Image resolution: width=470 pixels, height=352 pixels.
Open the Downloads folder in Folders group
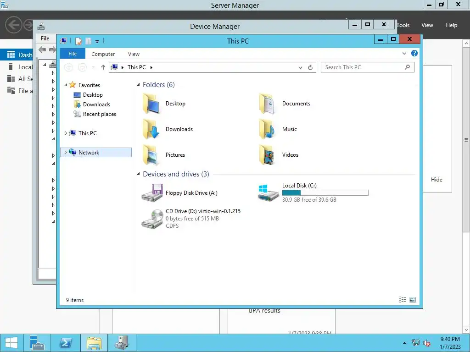[168, 129]
